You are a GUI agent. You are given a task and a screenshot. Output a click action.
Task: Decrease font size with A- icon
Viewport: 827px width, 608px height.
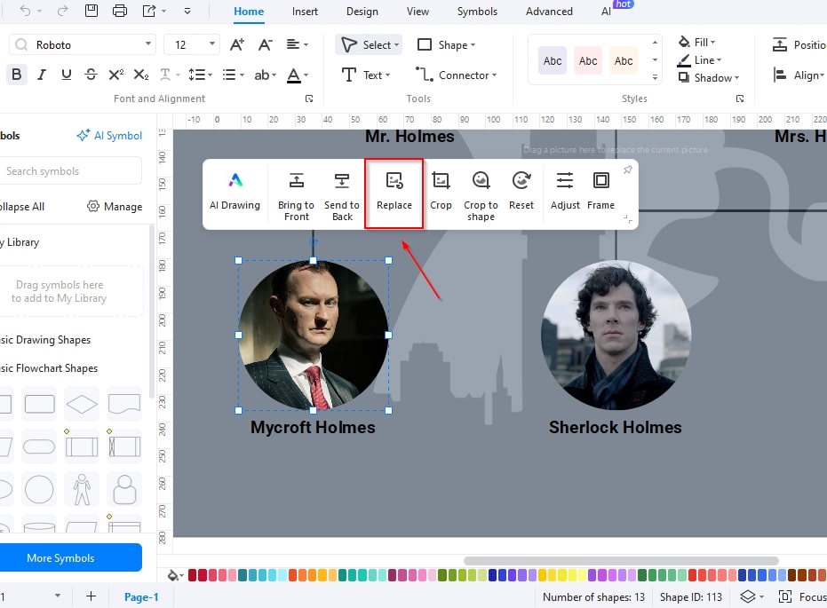pyautogui.click(x=265, y=44)
